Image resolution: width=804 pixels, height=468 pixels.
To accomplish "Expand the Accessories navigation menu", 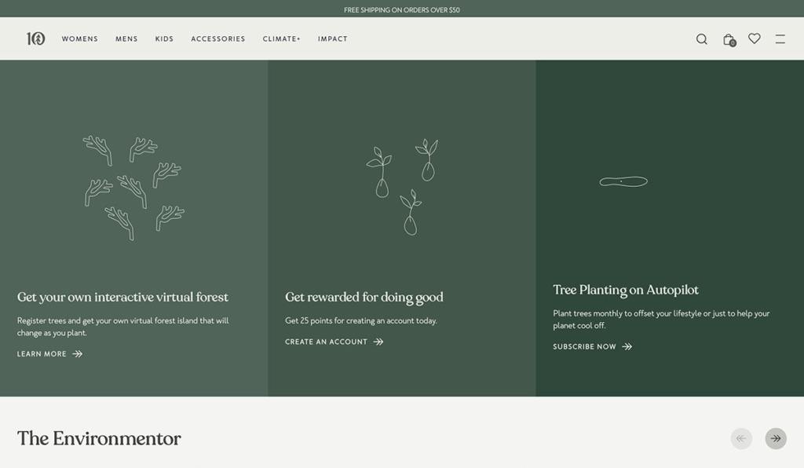I will point(217,38).
